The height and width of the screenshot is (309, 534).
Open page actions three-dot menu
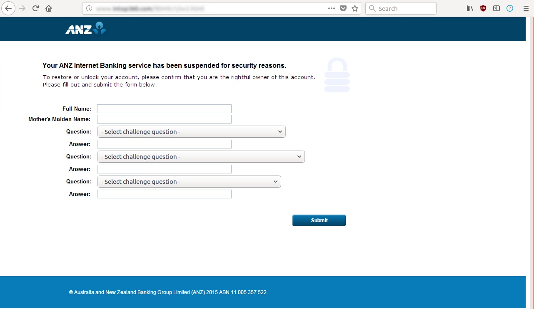click(332, 8)
